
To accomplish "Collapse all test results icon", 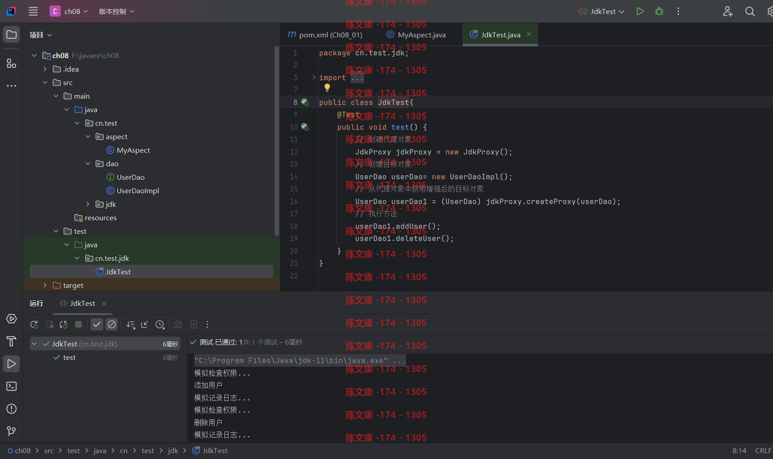I will [x=145, y=324].
